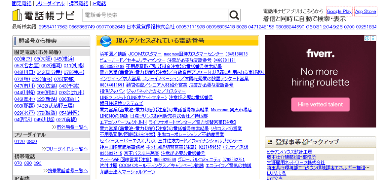Viewport: 384px width, 180px height.
Task: Open the 080 mobile prefix link
Action: [28, 164]
